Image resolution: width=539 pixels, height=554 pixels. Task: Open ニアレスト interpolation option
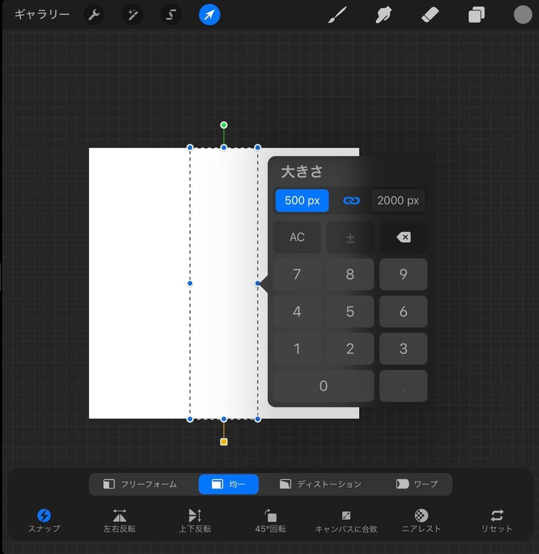pyautogui.click(x=421, y=520)
